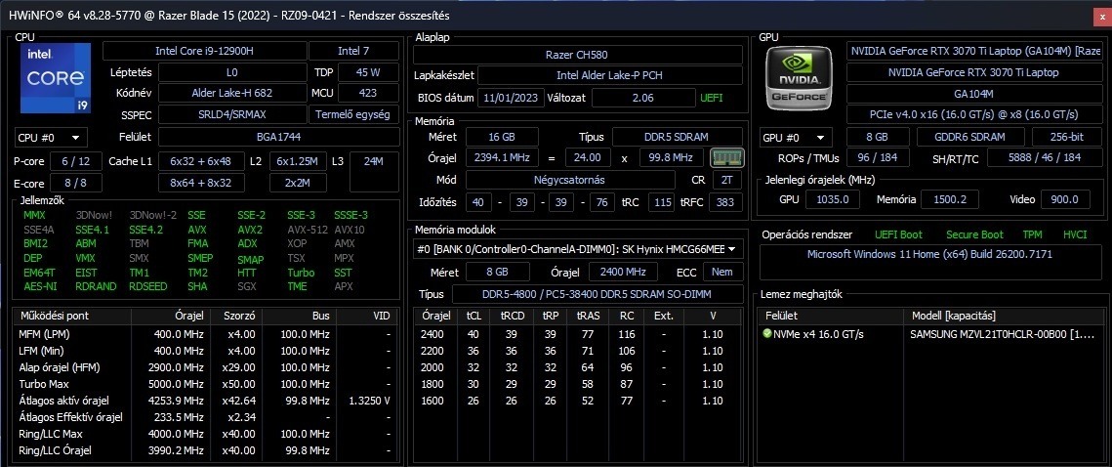This screenshot has width=1112, height=467.
Task: Click the UEFI label next to BIOS version
Action: (x=712, y=98)
